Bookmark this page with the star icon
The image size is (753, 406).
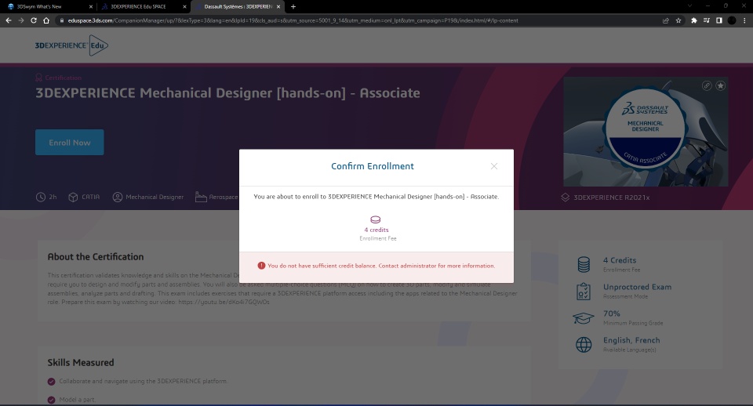[678, 20]
